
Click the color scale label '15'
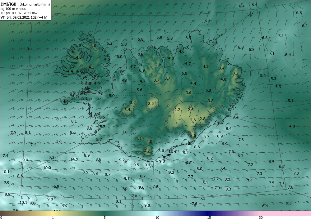point(209,218)
